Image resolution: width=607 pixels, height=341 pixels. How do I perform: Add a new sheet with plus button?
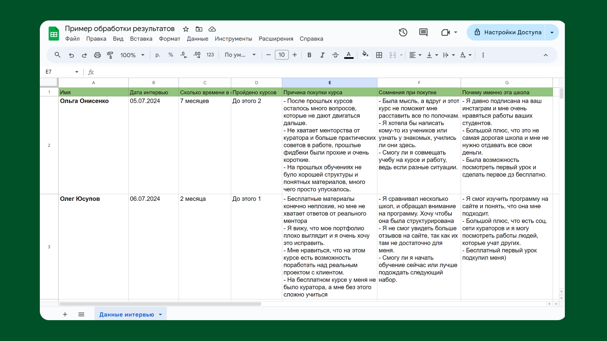click(65, 314)
